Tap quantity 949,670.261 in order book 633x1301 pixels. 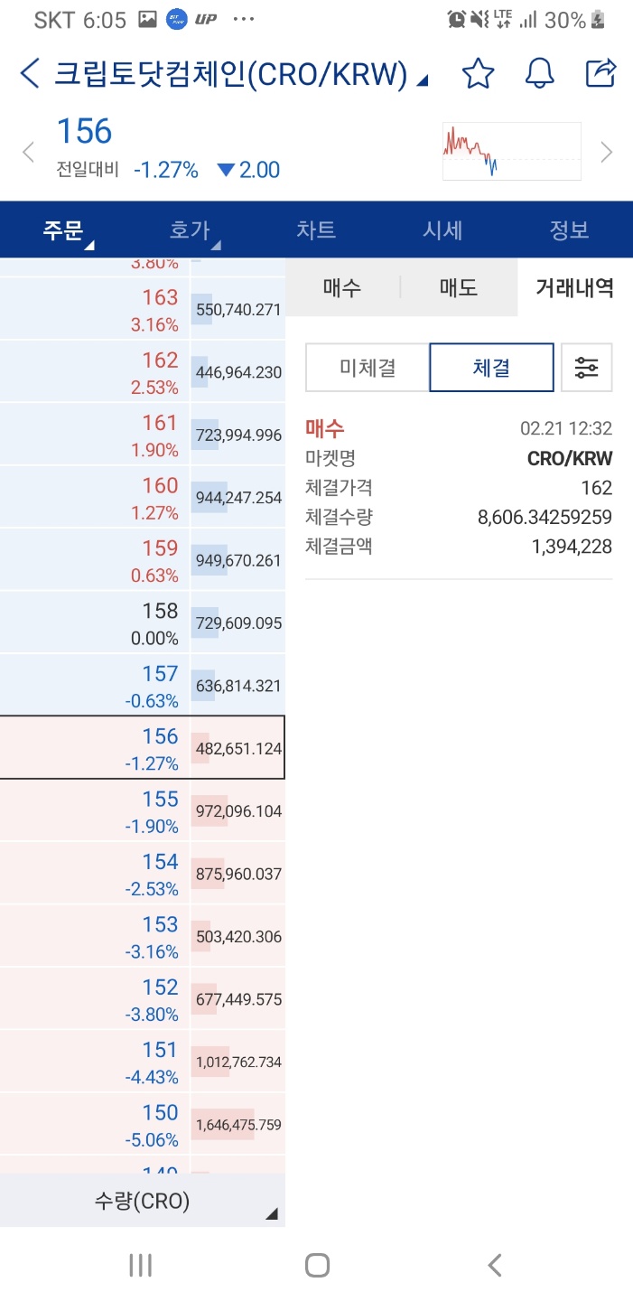(x=238, y=561)
